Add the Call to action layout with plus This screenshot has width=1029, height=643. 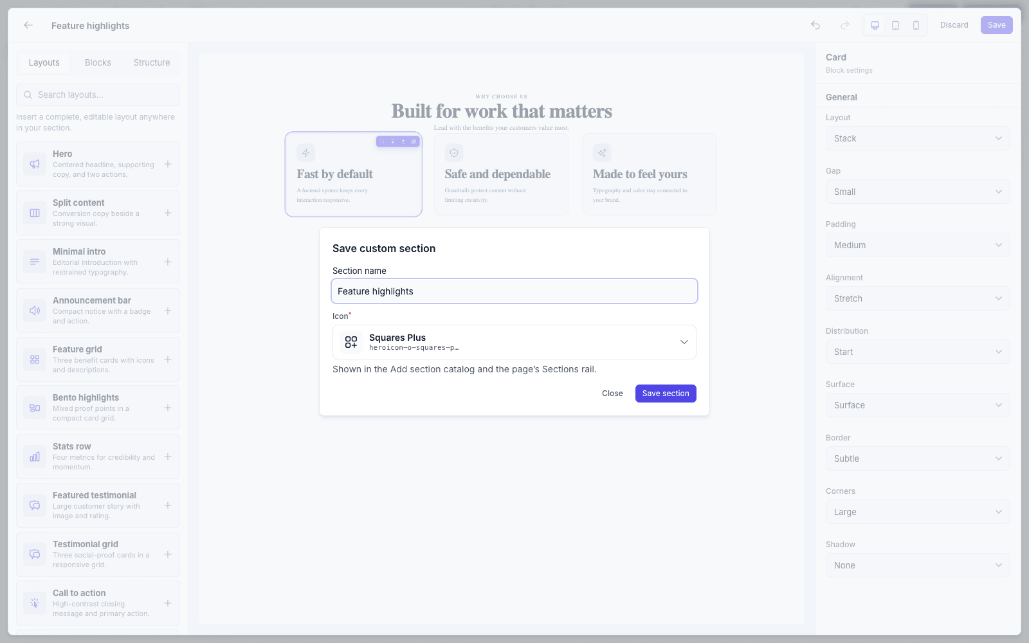(x=168, y=603)
